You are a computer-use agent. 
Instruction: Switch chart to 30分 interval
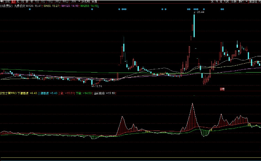coord(58,2)
